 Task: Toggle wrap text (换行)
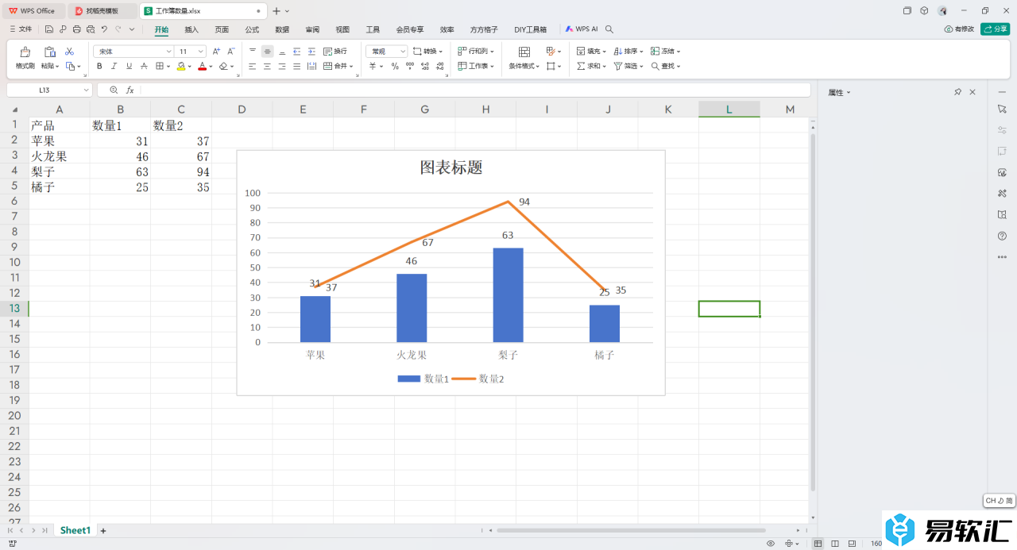335,51
